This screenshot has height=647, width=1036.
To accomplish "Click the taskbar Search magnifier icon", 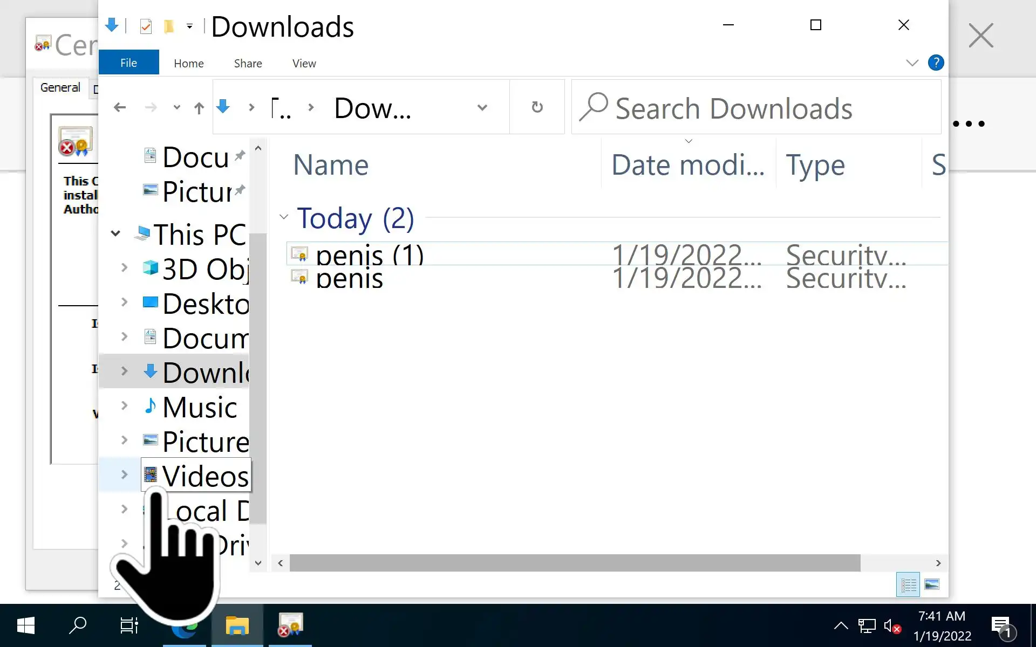I will [78, 625].
